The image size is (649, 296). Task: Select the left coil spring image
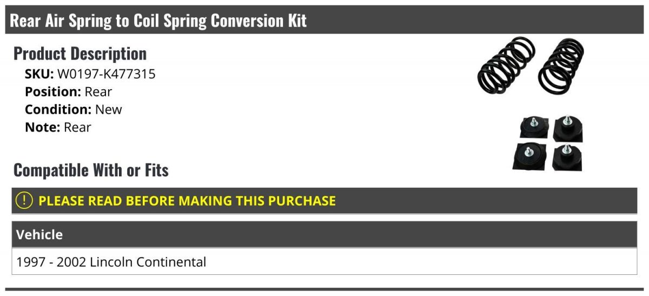(506, 65)
